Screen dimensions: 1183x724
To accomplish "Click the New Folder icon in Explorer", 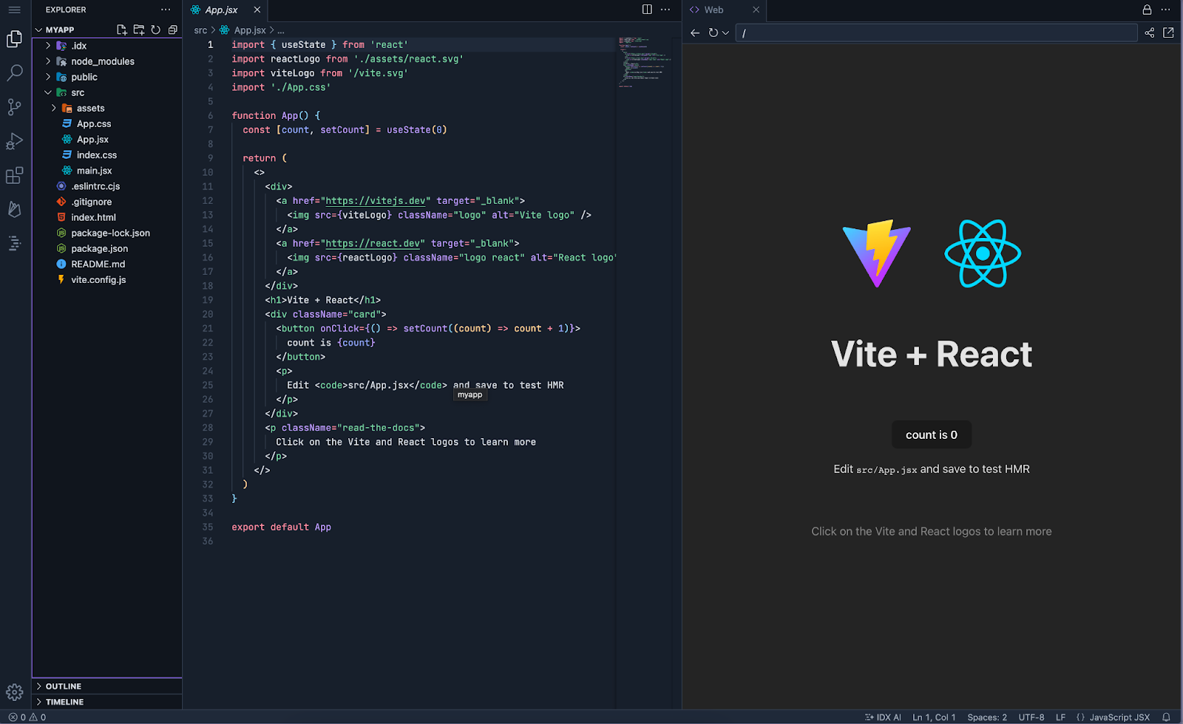I will coord(139,30).
